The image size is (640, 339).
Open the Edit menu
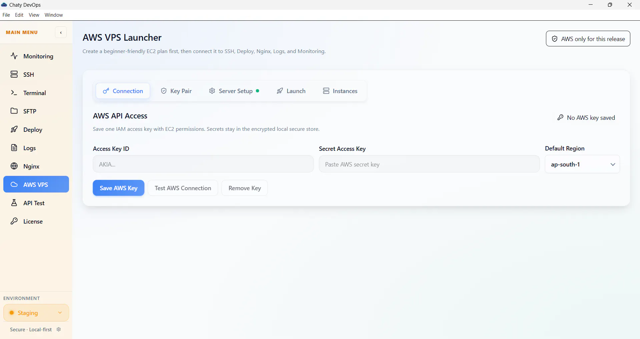coord(19,15)
